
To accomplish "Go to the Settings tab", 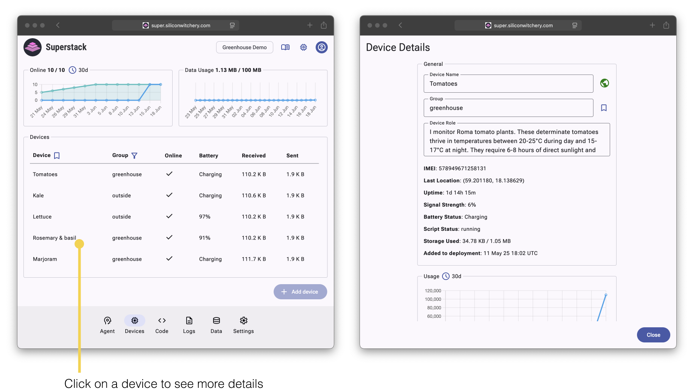I will (244, 325).
